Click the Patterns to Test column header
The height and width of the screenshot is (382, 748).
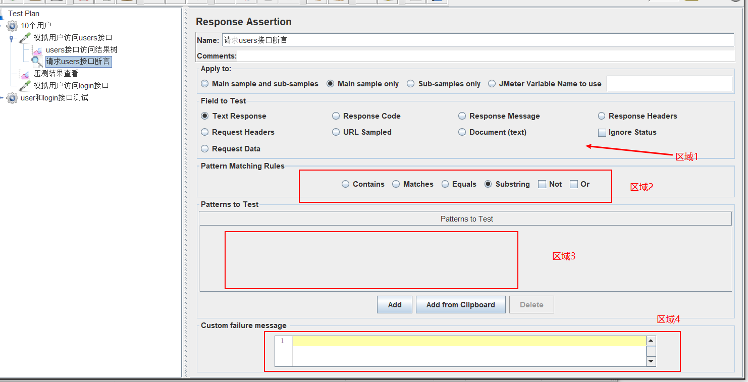pos(465,219)
